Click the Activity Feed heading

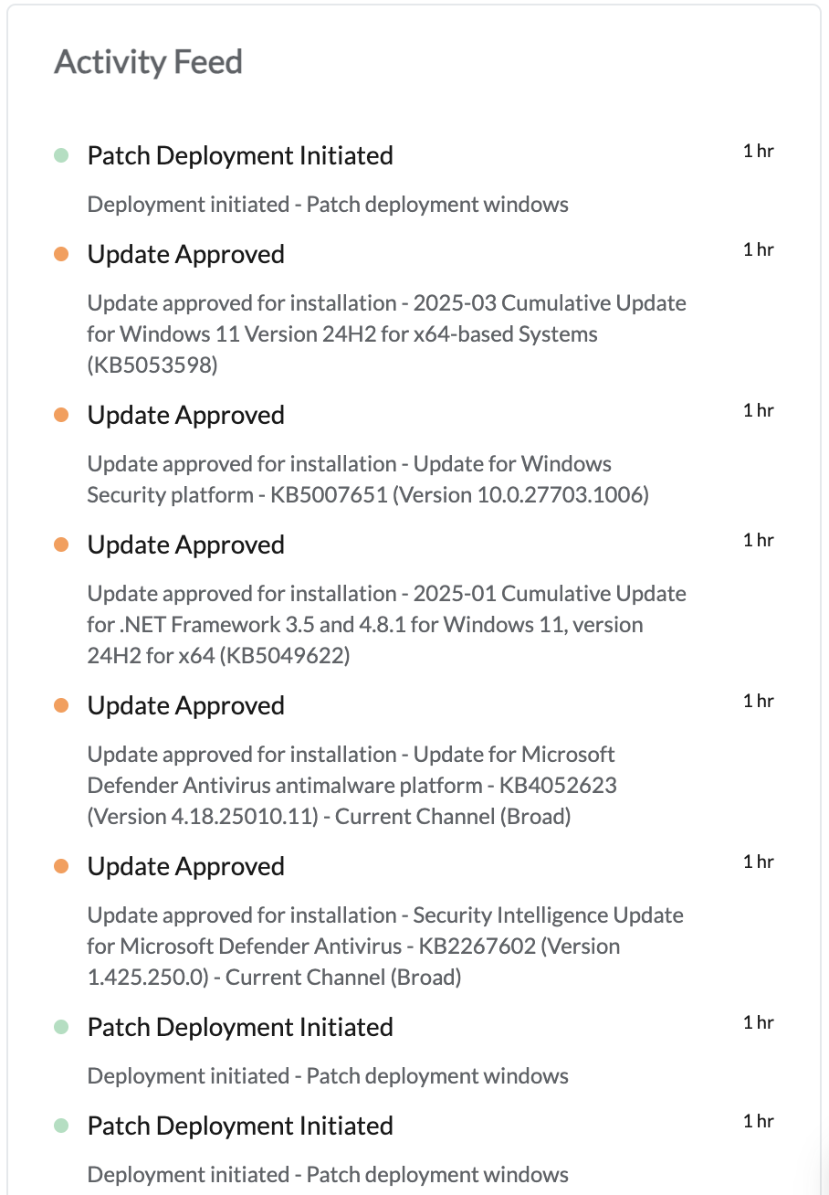pyautogui.click(x=149, y=62)
